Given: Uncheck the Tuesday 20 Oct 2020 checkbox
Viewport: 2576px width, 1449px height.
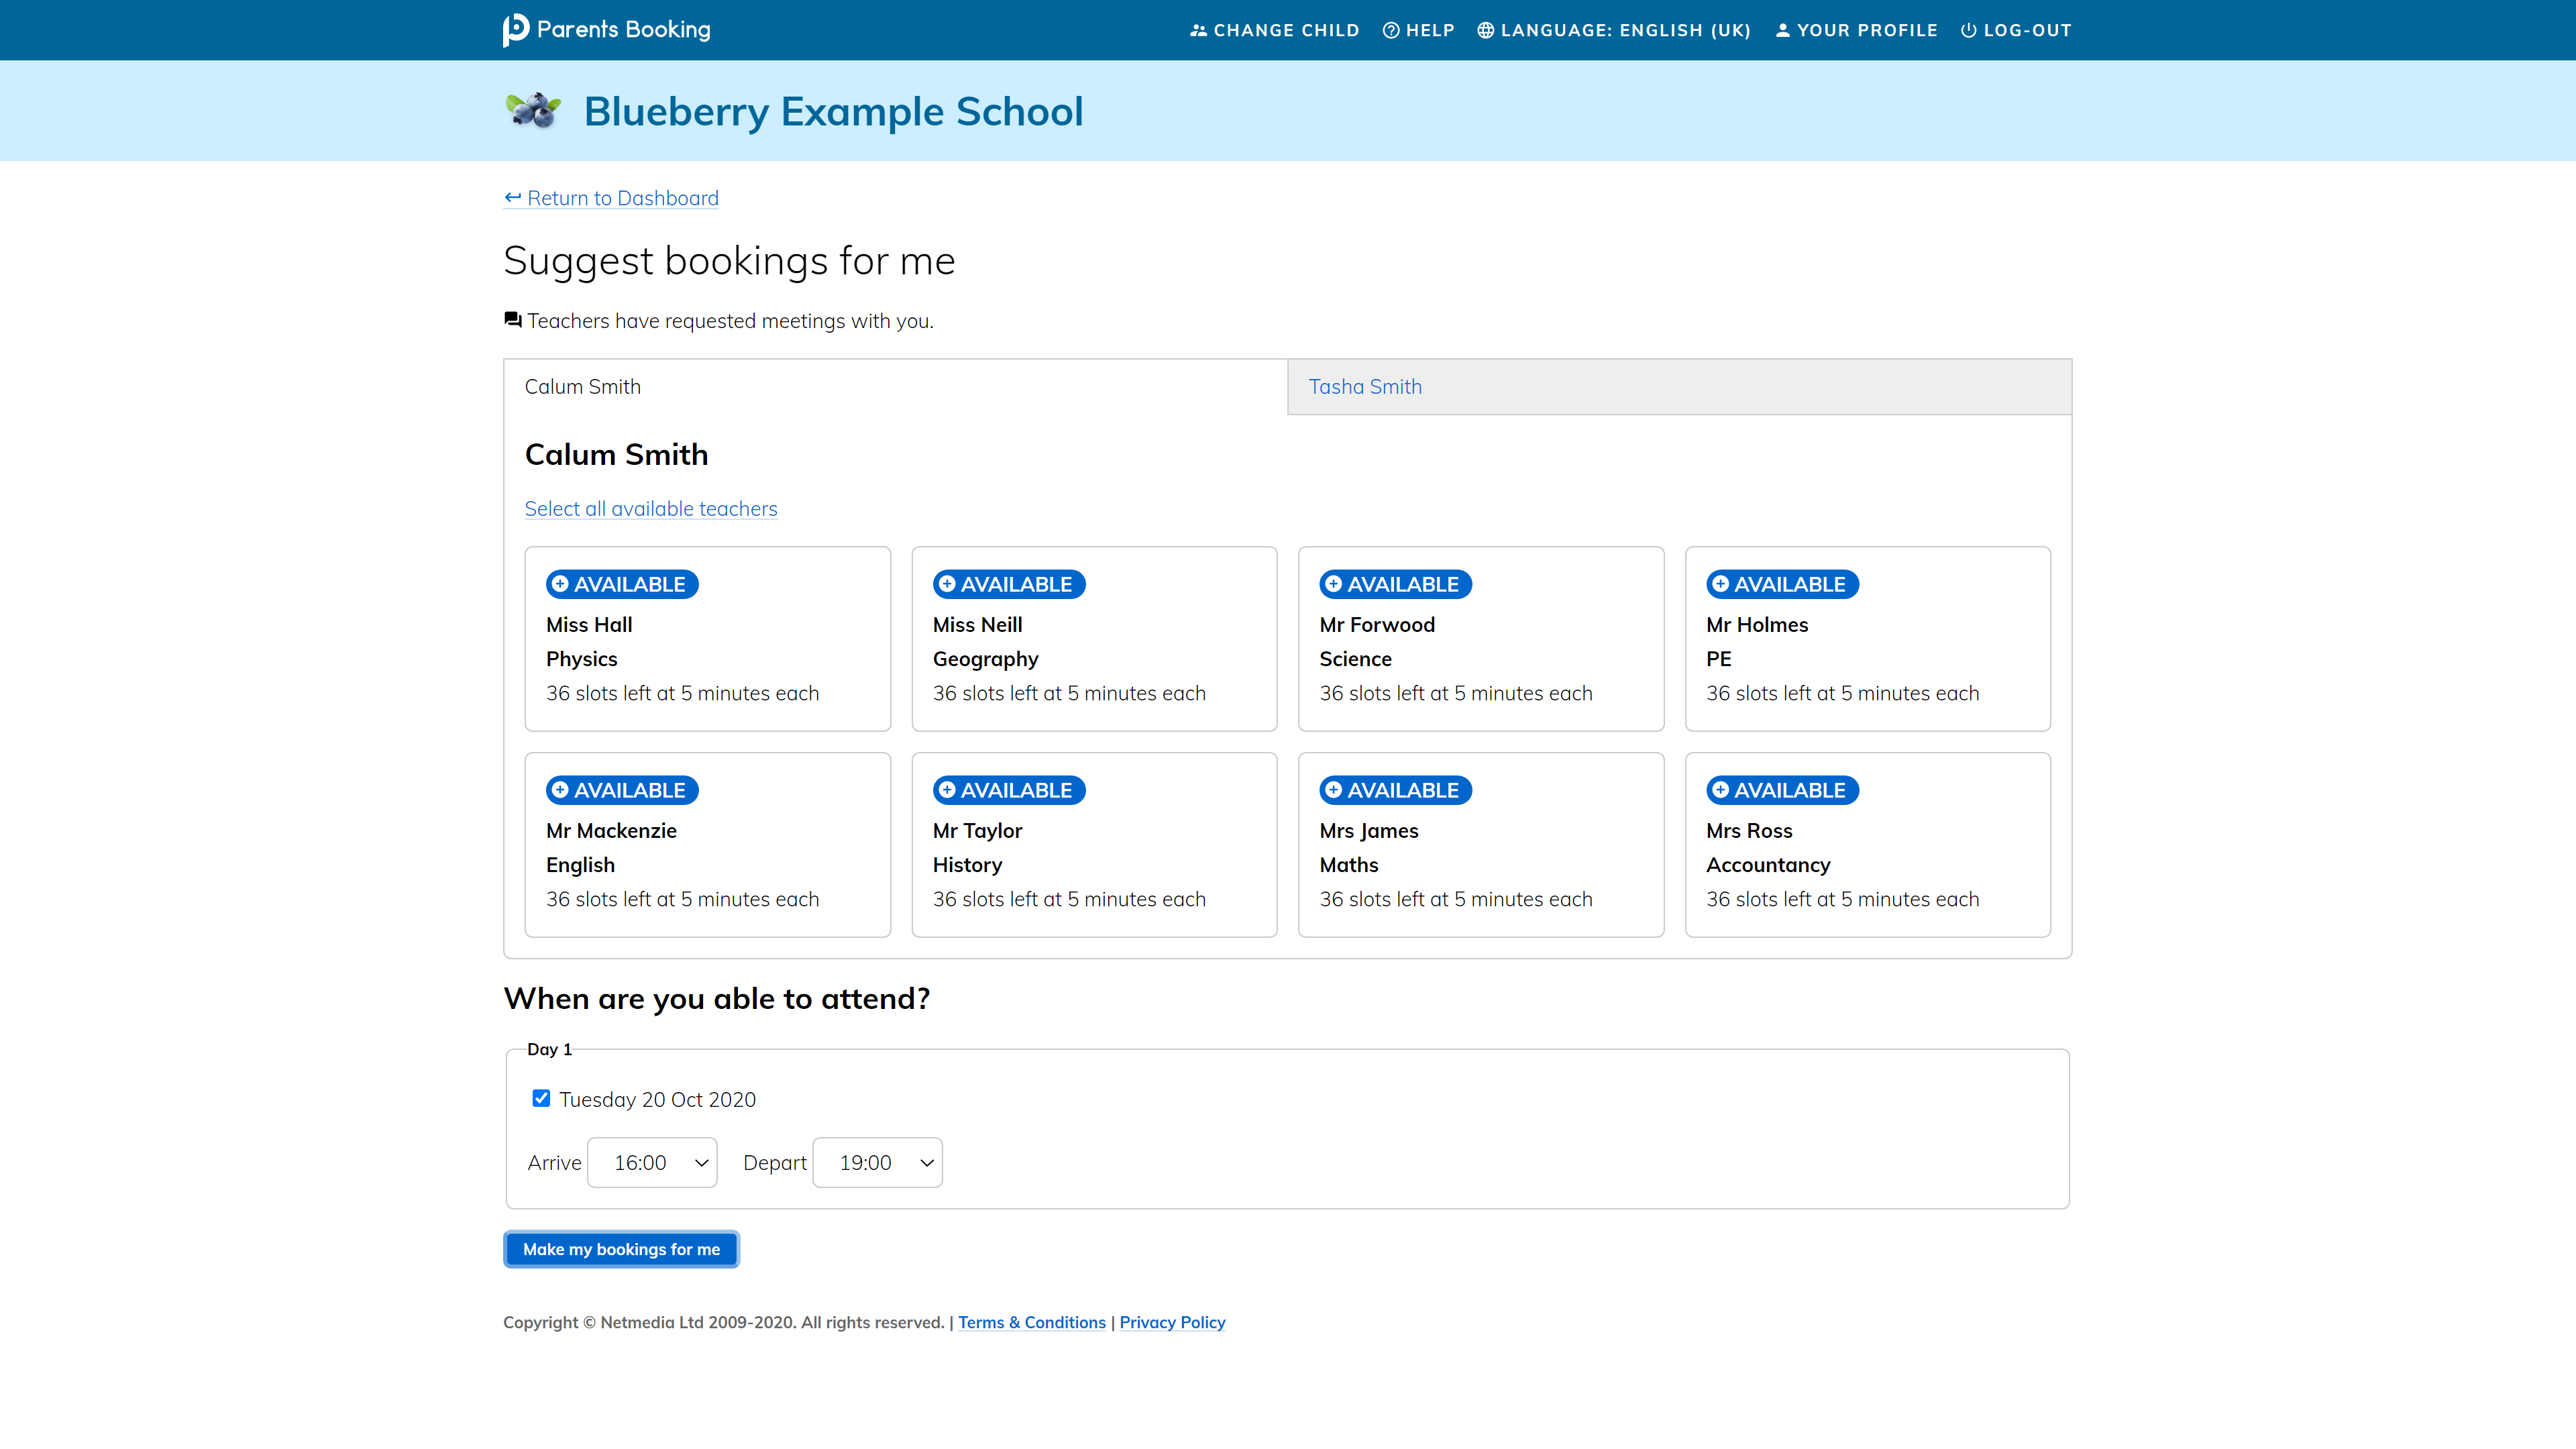Looking at the screenshot, I should [541, 1098].
